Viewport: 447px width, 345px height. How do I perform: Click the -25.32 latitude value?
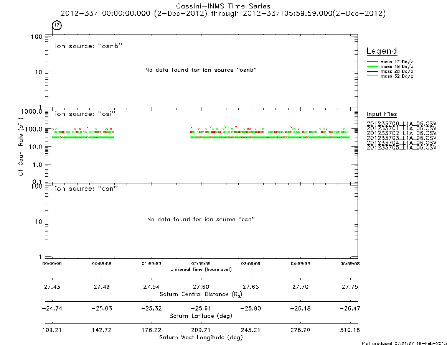click(152, 309)
